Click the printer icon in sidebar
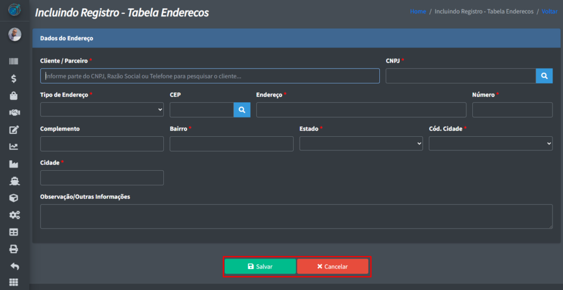 [x=14, y=249]
